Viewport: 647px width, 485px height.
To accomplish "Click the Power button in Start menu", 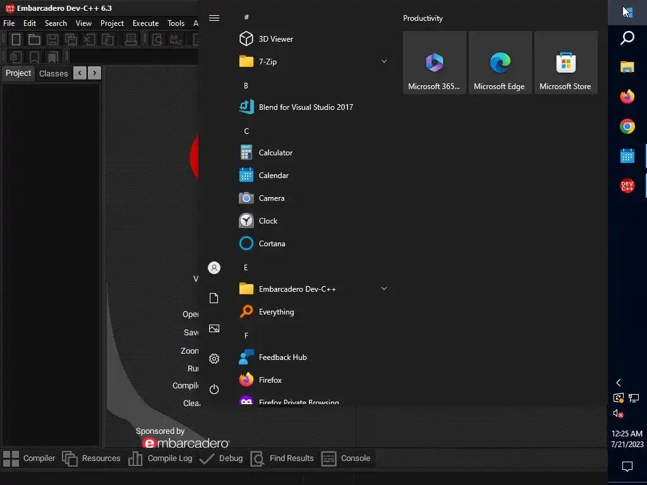I will [214, 389].
